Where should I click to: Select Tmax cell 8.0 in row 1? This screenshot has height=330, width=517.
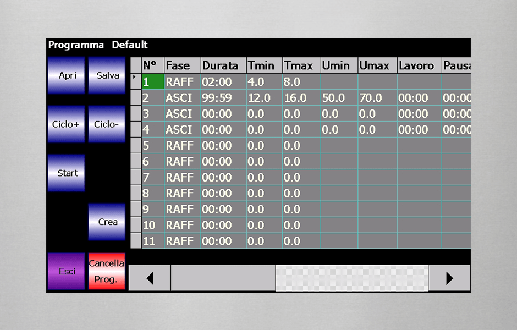(302, 81)
